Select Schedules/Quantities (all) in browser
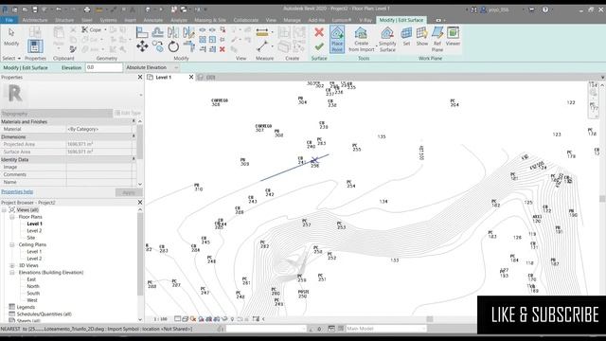This screenshot has height=341, width=606. coord(45,314)
